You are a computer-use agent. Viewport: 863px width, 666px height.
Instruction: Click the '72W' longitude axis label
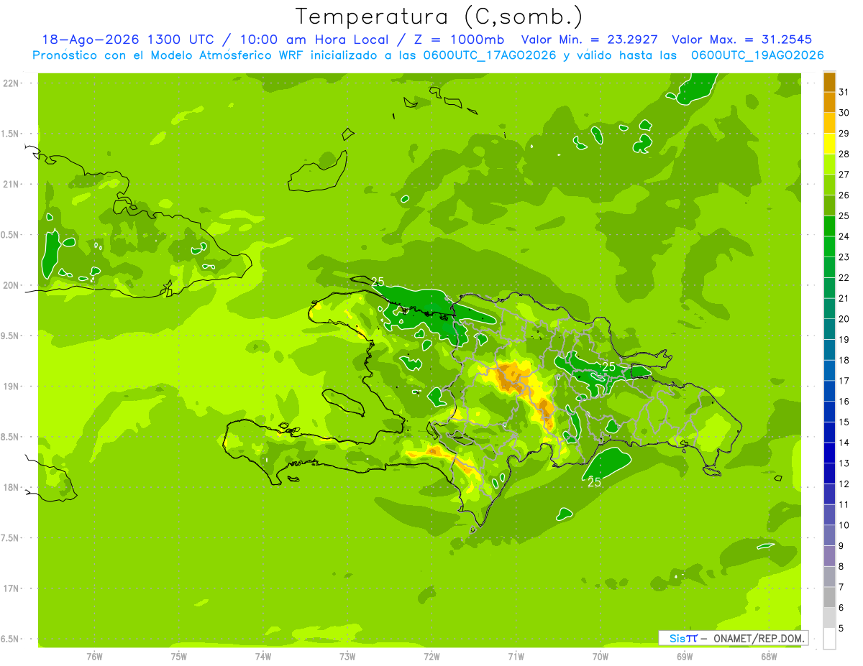click(431, 656)
